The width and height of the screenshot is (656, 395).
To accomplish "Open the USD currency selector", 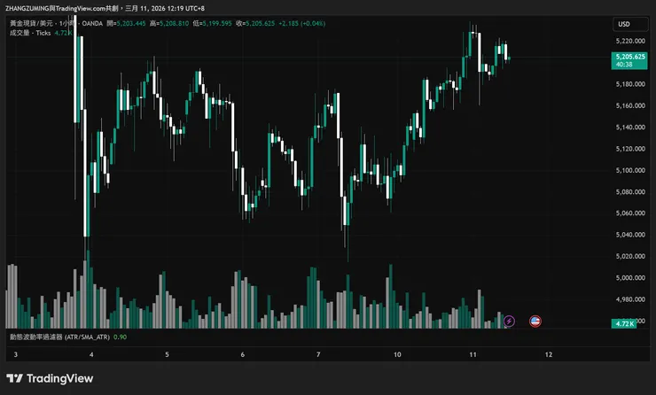I will (629, 24).
